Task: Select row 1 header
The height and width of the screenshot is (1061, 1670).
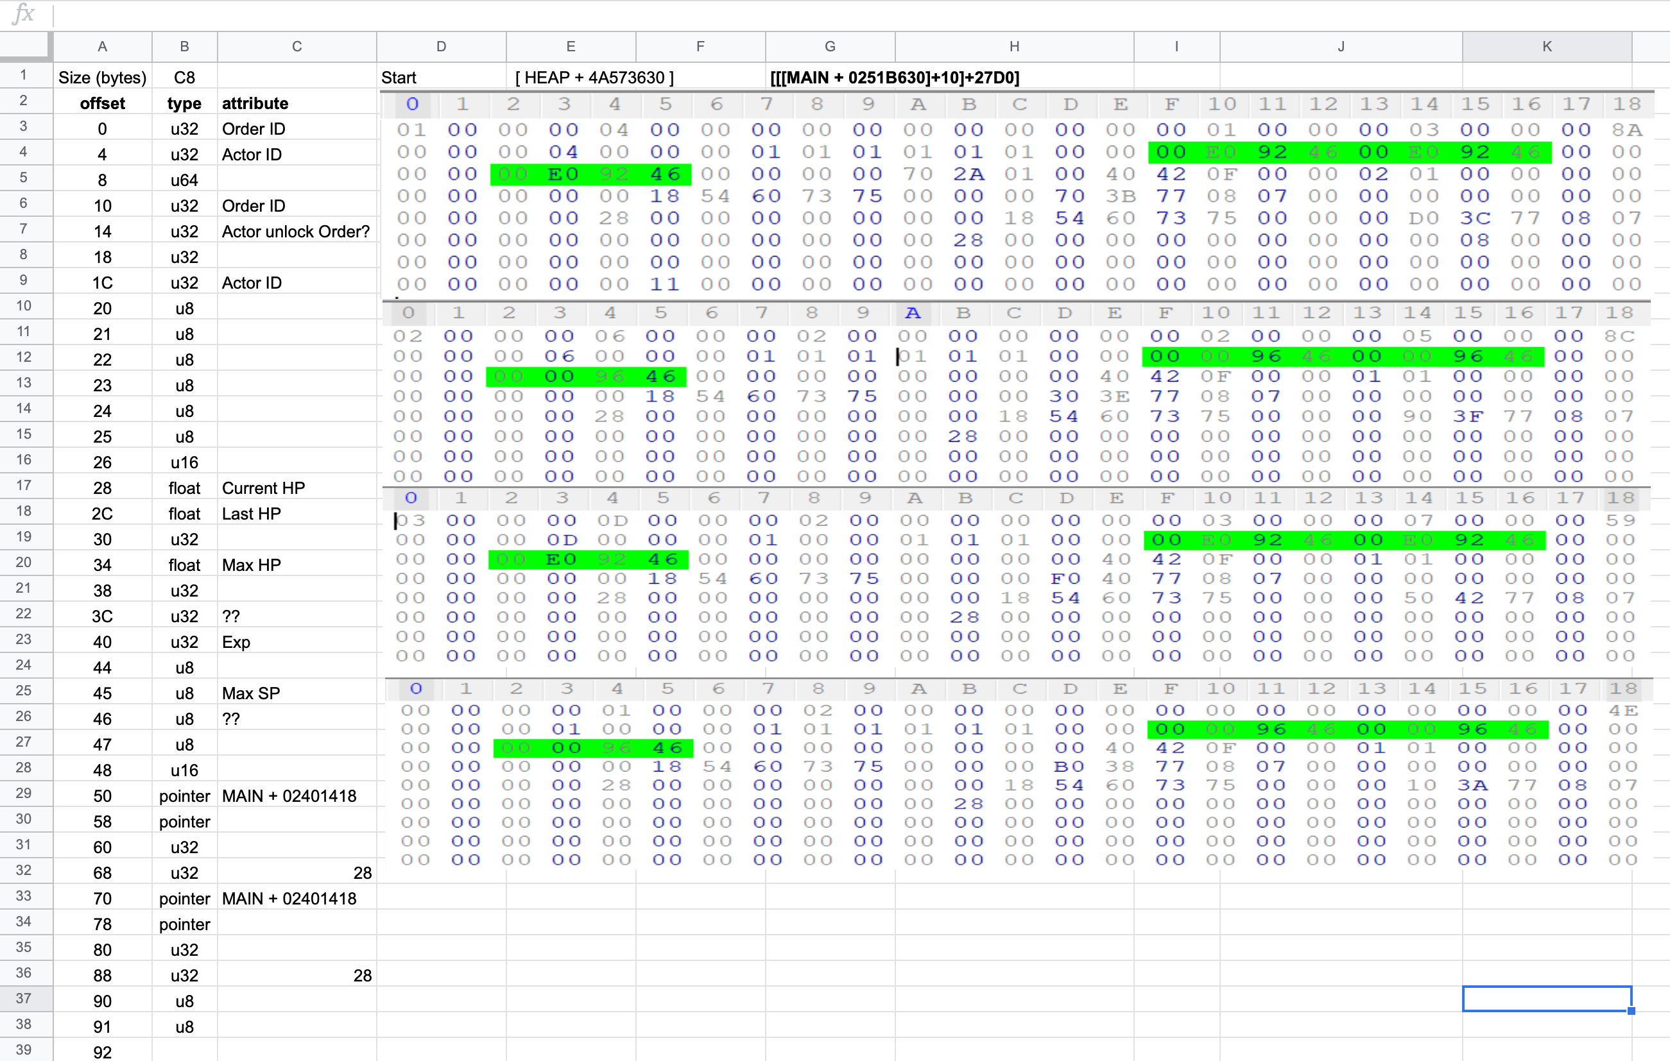Action: 26,75
